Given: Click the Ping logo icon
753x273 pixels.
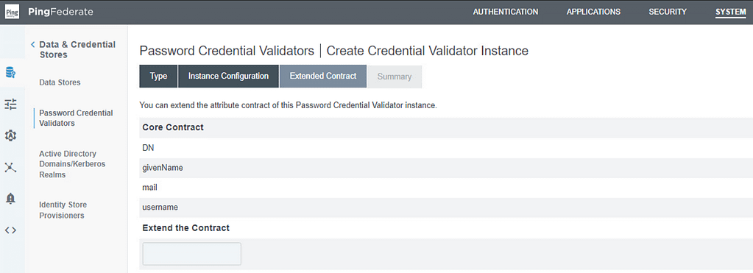Looking at the screenshot, I should [x=13, y=12].
